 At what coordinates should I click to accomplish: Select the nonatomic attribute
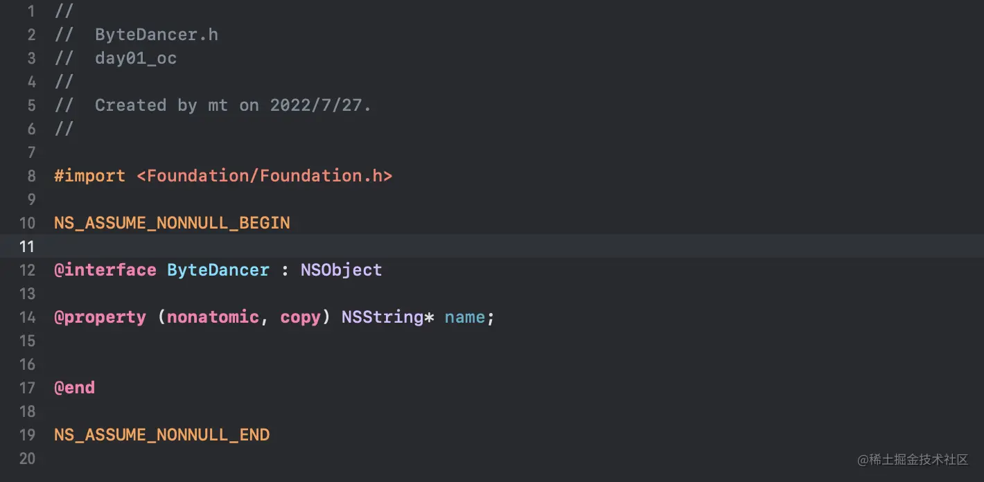tap(212, 316)
